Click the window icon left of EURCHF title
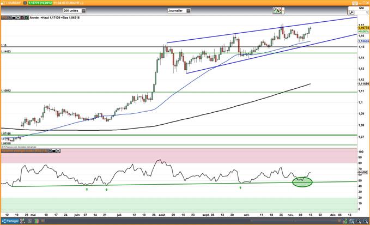 point(2,3)
